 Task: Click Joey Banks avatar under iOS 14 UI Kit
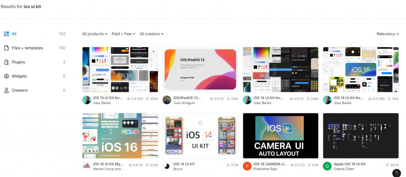coord(247,100)
